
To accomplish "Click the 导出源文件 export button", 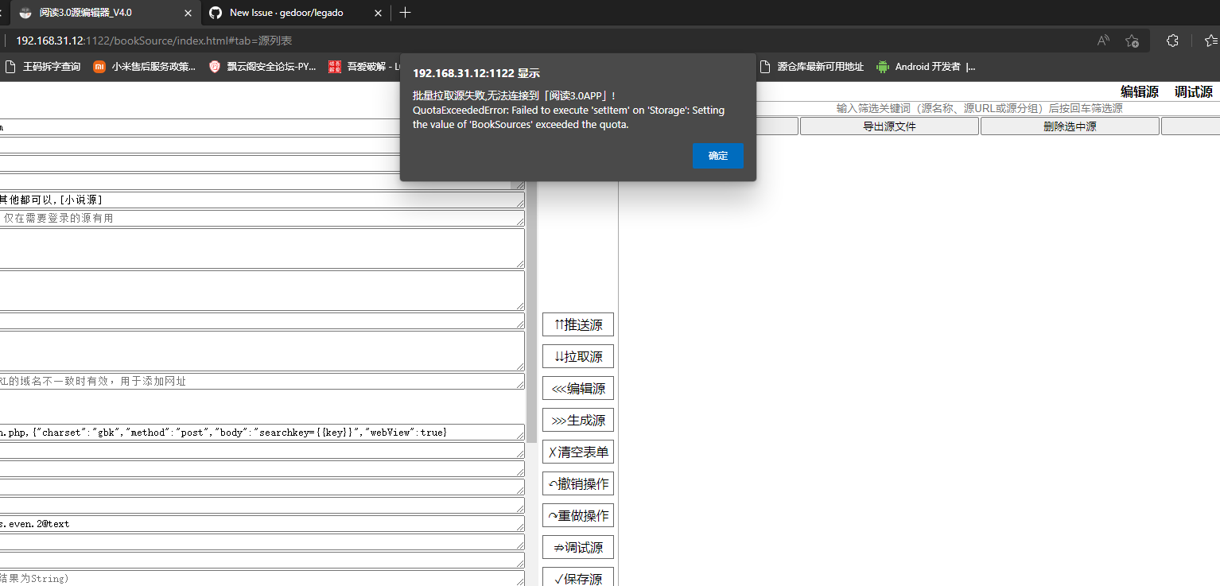I will click(x=888, y=126).
